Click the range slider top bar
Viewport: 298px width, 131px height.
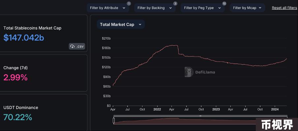click(x=200, y=116)
